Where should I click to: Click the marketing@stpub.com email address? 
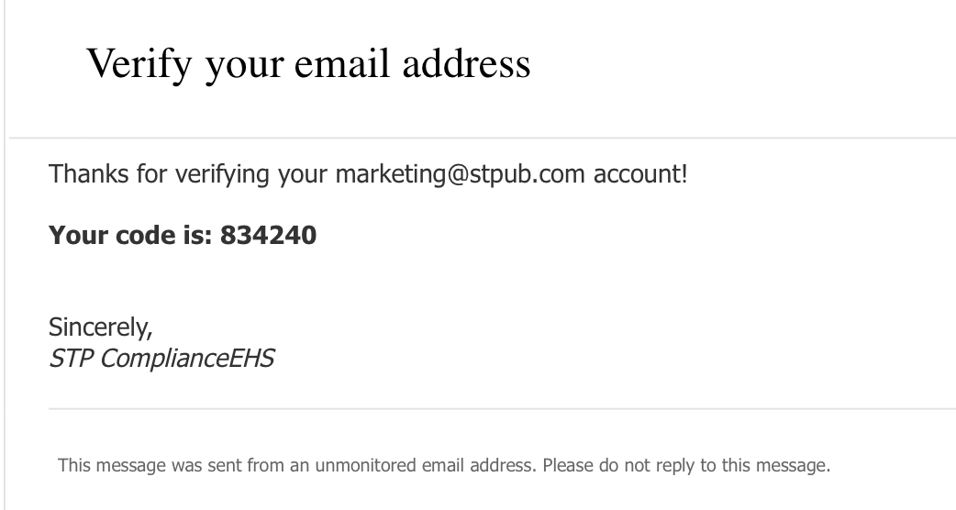(460, 173)
